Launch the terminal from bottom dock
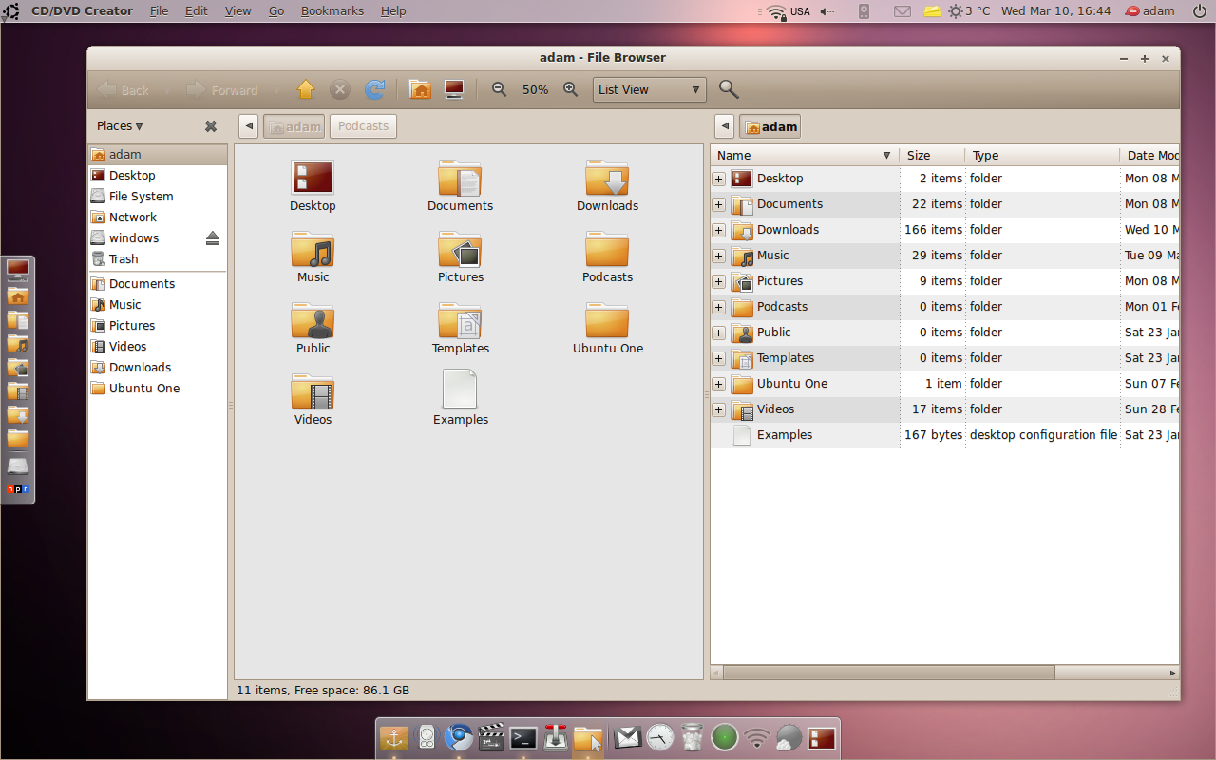The image size is (1216, 760). pyautogui.click(x=523, y=737)
